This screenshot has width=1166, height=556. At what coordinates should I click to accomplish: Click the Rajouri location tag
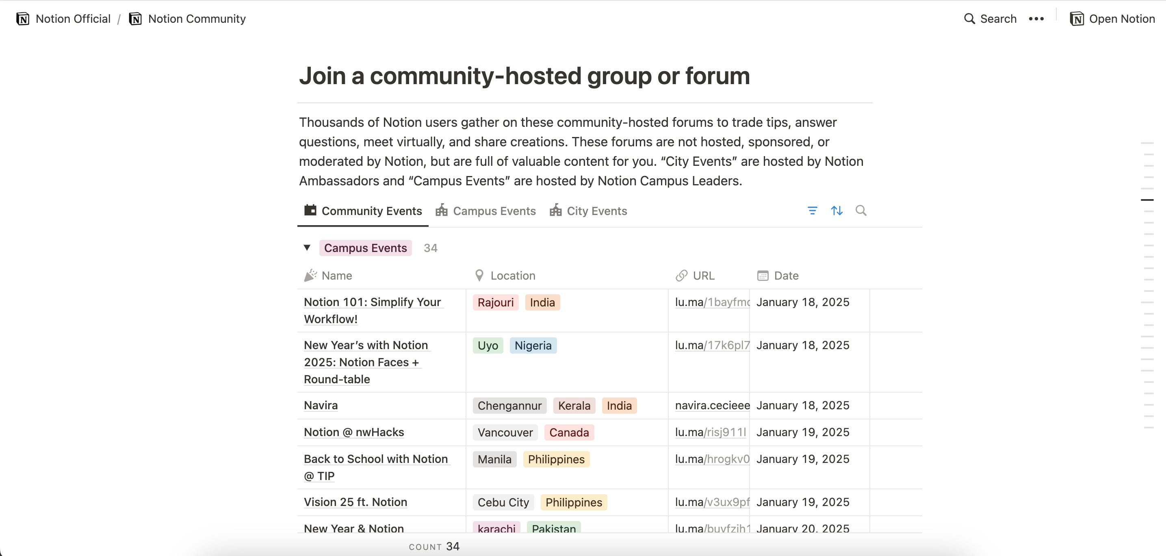coord(496,302)
